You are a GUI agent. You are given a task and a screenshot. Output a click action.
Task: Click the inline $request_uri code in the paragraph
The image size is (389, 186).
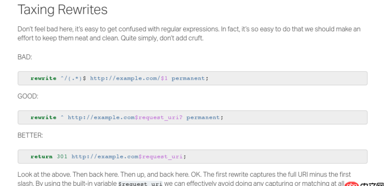[x=141, y=184]
